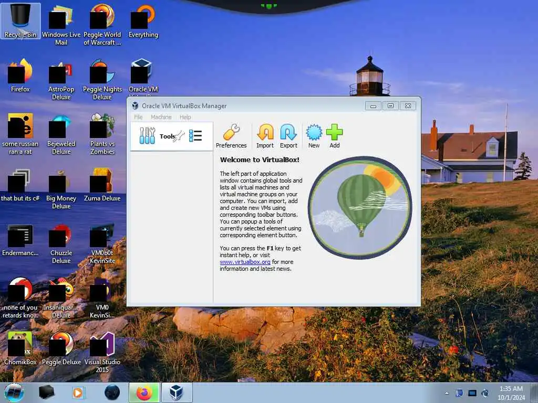This screenshot has width=538, height=403.
Task: Open the Help menu in VirtualBox
Action: tap(185, 117)
